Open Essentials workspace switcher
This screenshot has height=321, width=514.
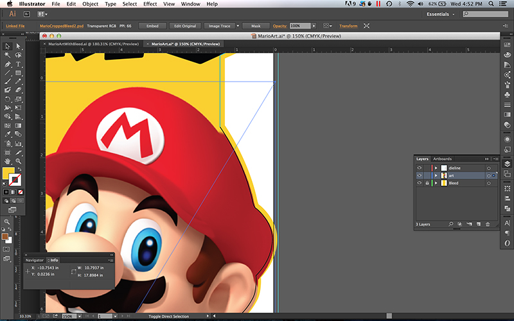(x=441, y=14)
